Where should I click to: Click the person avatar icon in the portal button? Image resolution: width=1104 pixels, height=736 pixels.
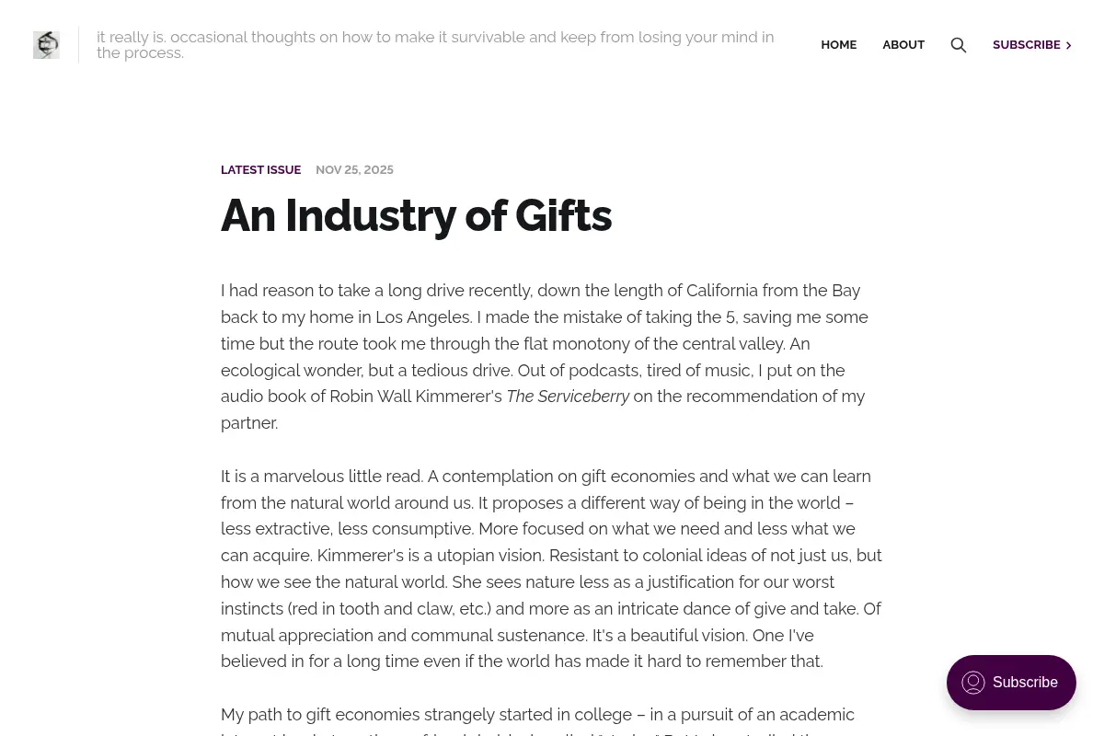coord(973,683)
